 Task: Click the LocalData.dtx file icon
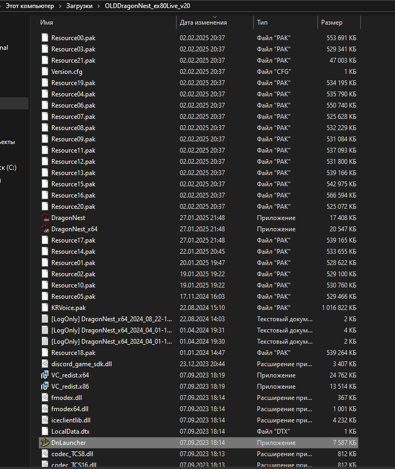click(45, 432)
